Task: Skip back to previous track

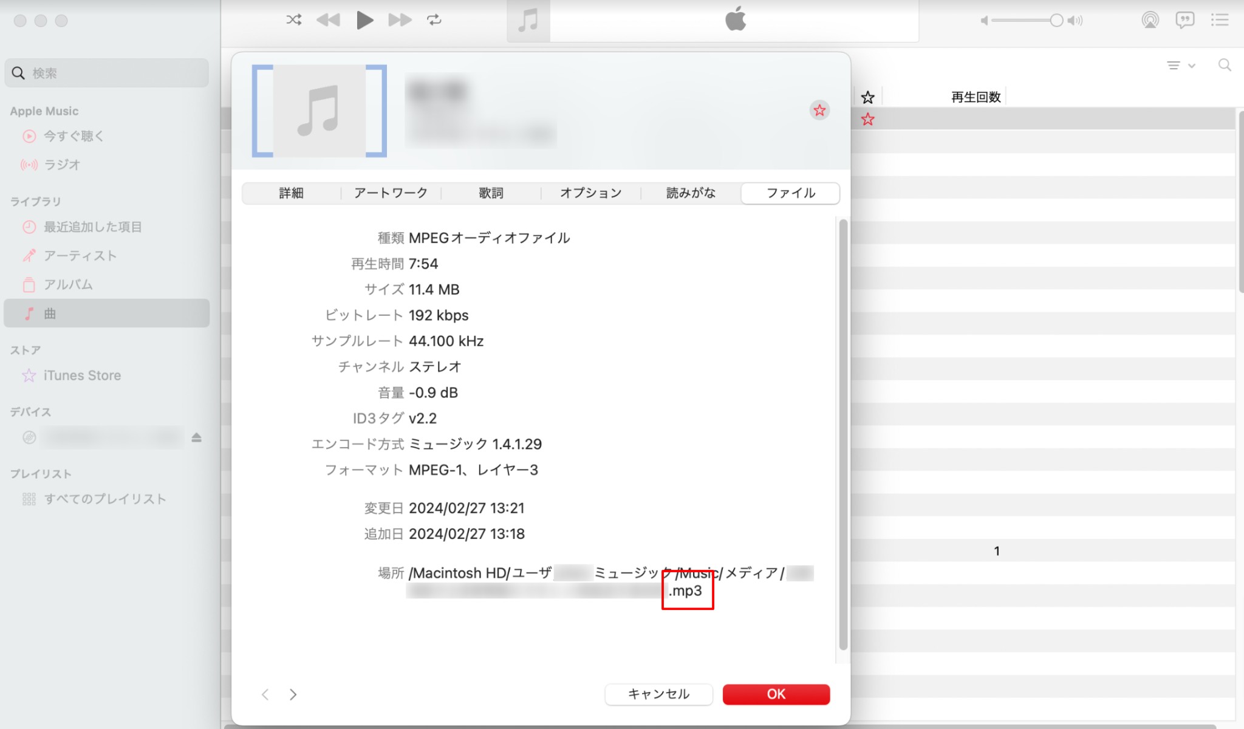Action: tap(329, 20)
